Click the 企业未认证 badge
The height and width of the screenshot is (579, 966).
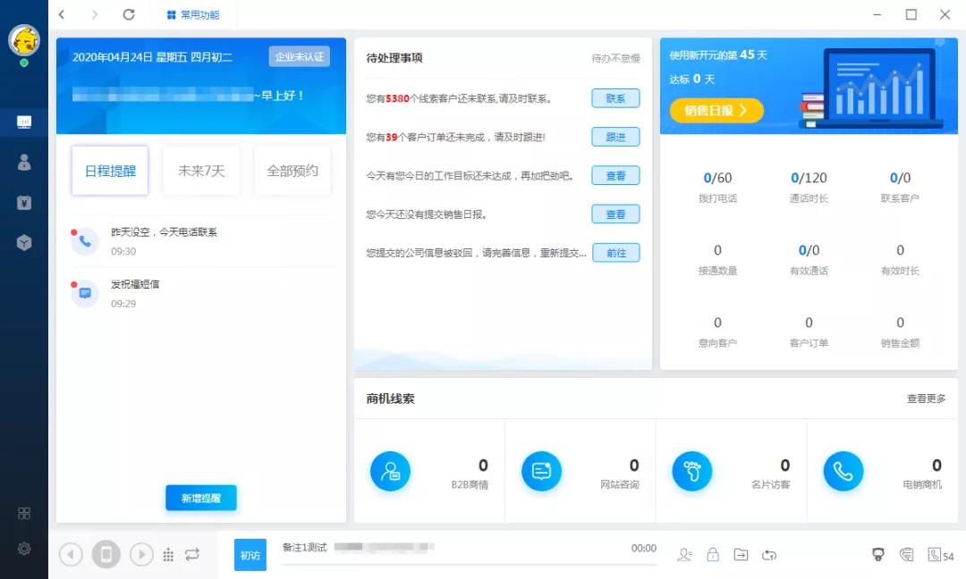(x=300, y=56)
